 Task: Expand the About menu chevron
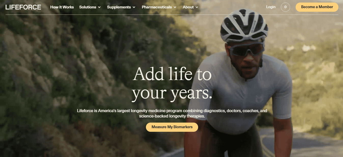[x=197, y=7]
